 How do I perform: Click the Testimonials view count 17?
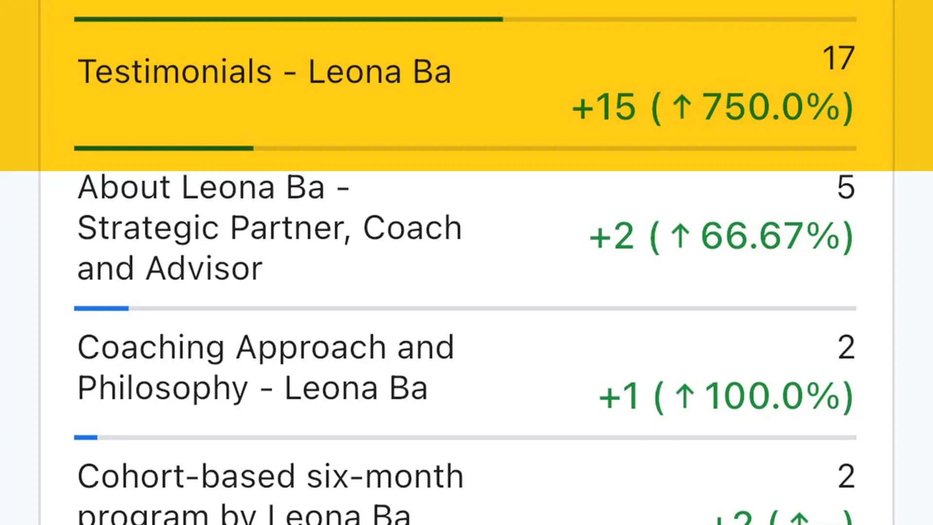pos(838,58)
